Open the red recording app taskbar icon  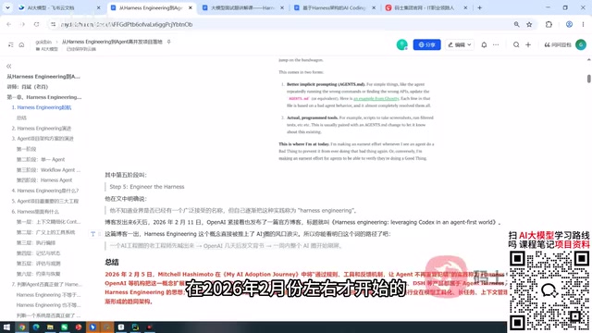[x=150, y=327]
